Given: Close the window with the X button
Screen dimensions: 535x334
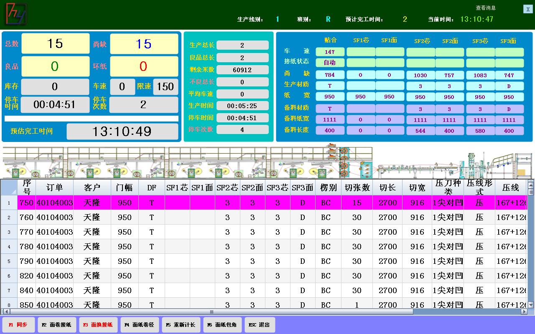Looking at the screenshot, I should (x=528, y=9).
